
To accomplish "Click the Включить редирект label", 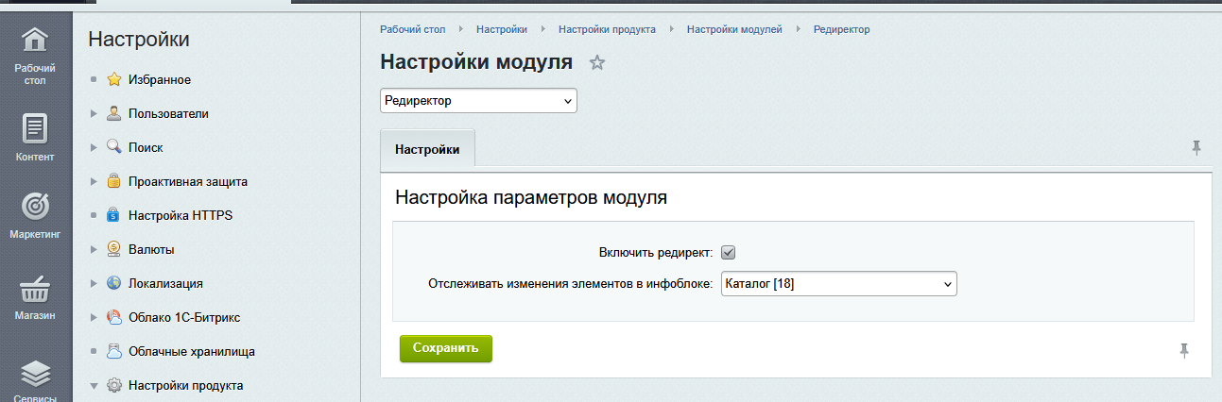I will pos(655,253).
